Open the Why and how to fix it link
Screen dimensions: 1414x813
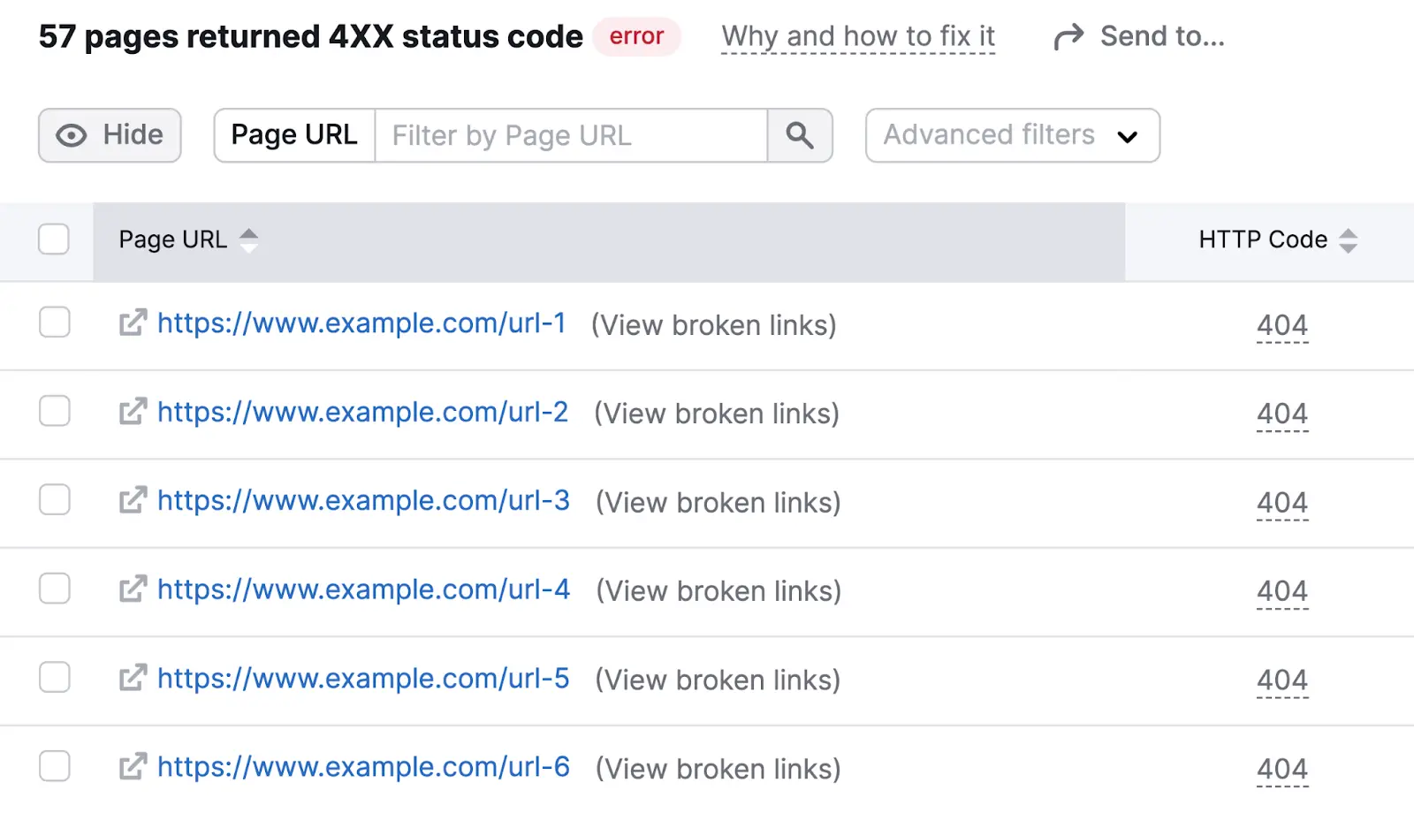point(856,36)
